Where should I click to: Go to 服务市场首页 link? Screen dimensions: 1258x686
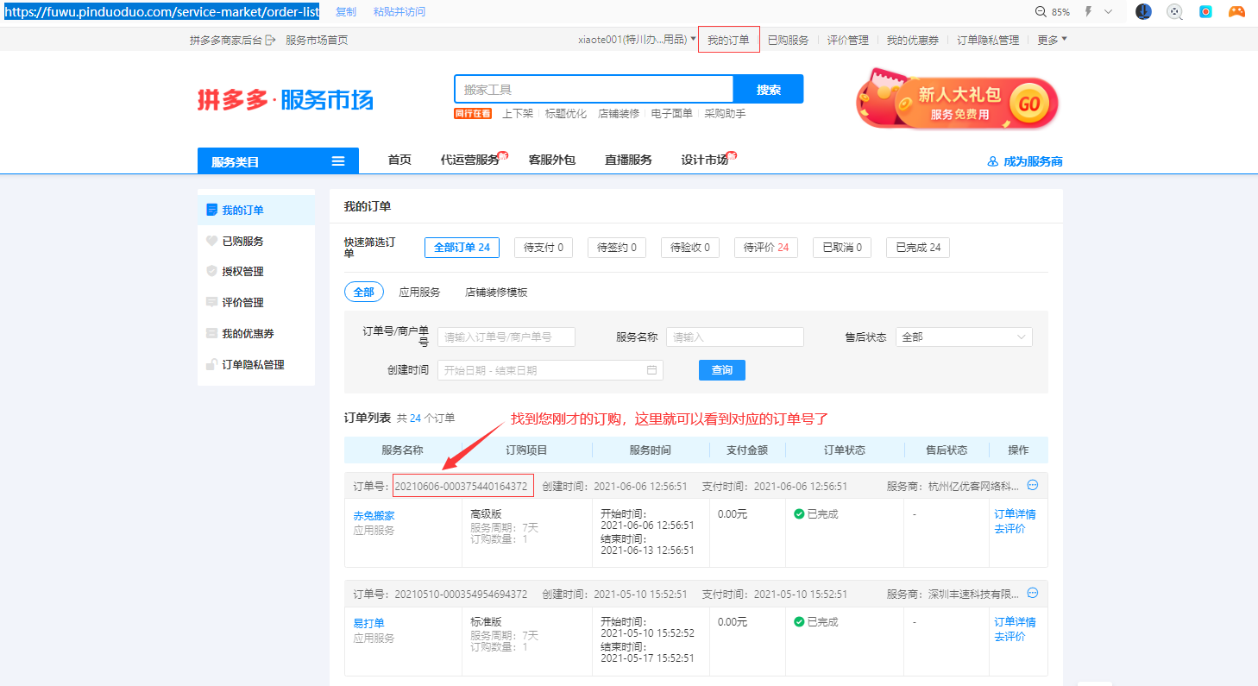[317, 40]
